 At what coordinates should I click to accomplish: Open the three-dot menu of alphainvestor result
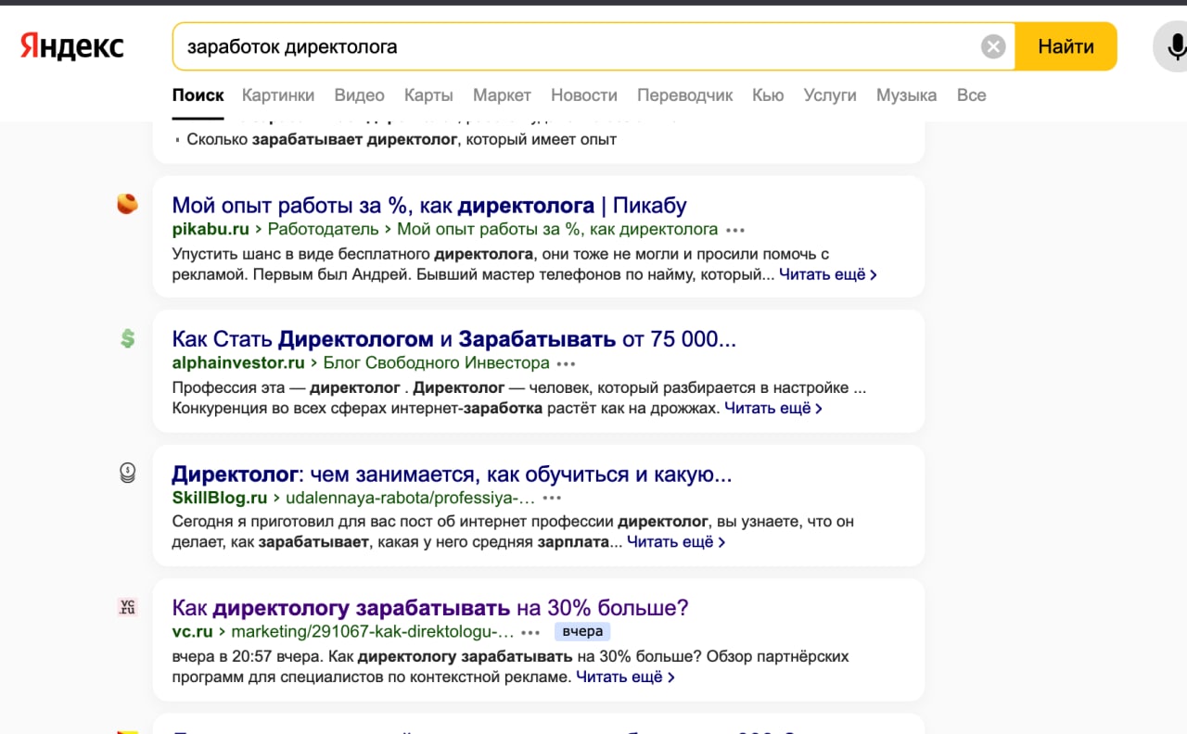(x=567, y=364)
